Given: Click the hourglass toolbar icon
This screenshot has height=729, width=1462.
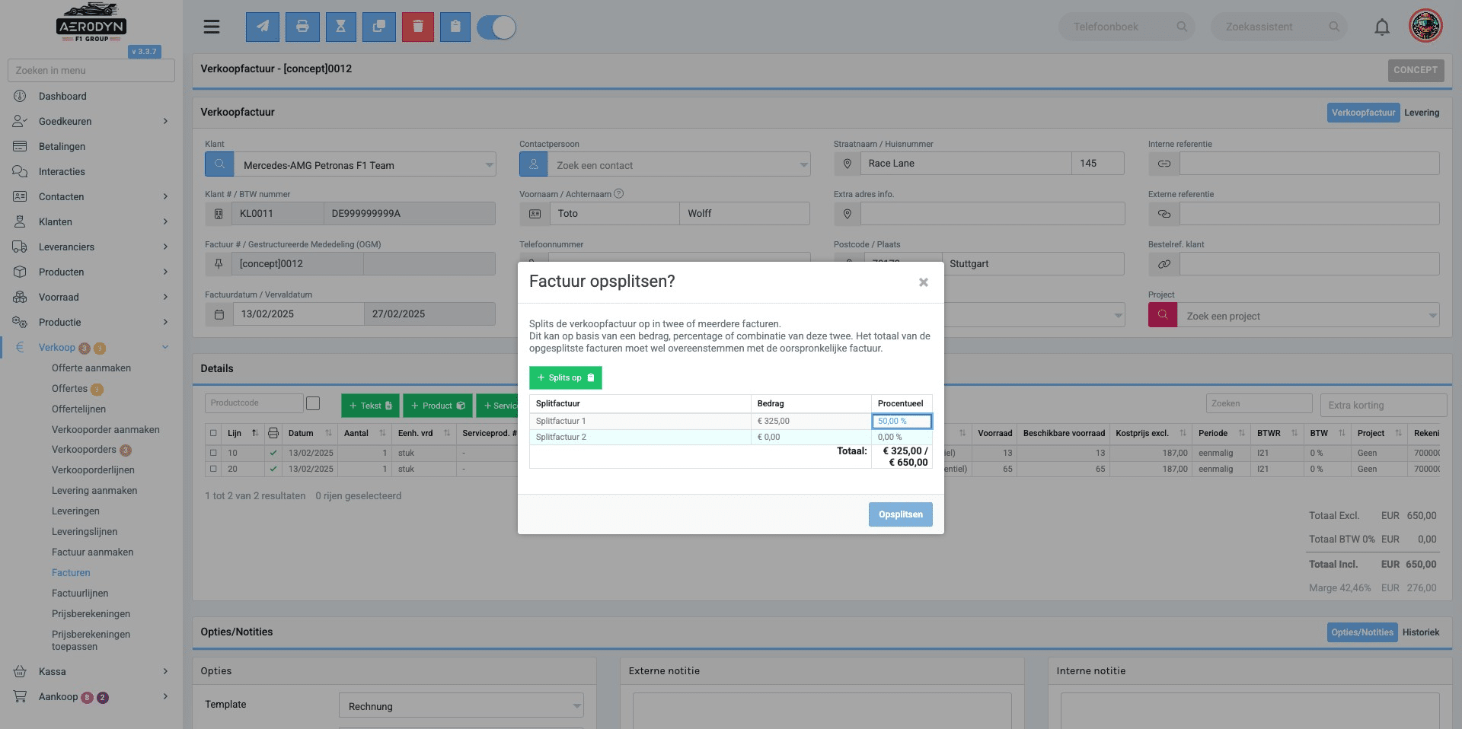Looking at the screenshot, I should pyautogui.click(x=340, y=27).
